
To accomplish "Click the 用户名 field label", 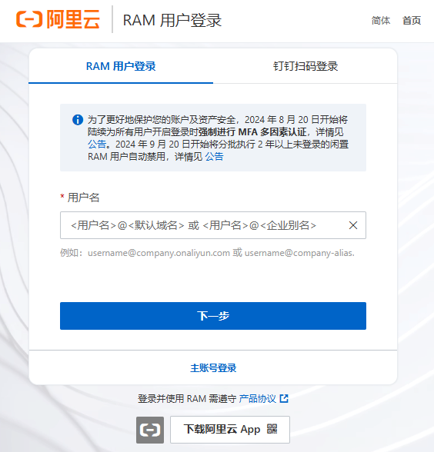I will click(83, 198).
